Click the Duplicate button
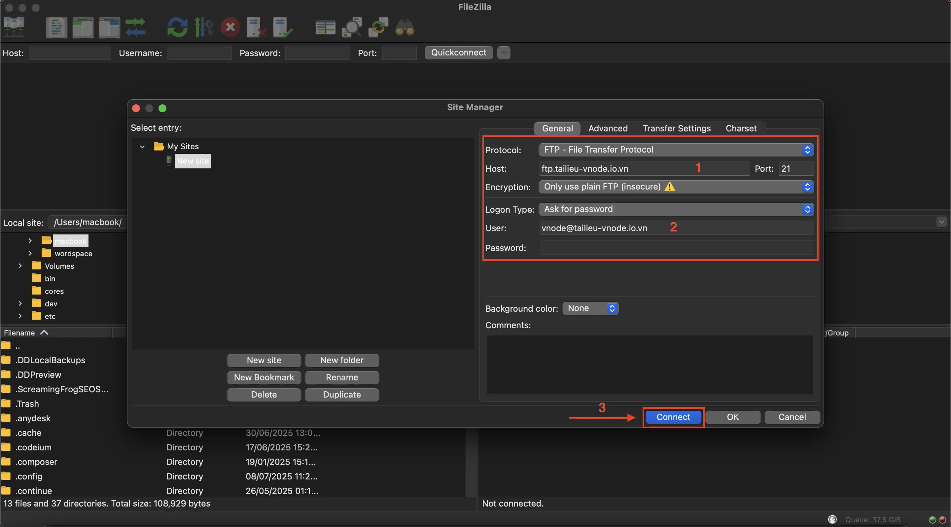Viewport: 951px width, 527px height. point(342,395)
